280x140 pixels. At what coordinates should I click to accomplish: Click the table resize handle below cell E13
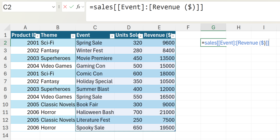[x=175, y=131]
